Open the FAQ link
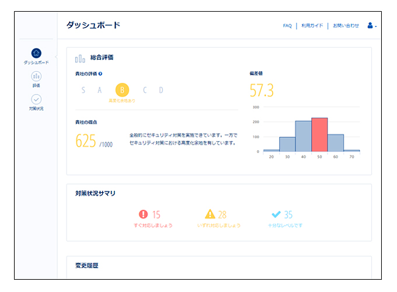The height and width of the screenshot is (292, 397). click(287, 26)
